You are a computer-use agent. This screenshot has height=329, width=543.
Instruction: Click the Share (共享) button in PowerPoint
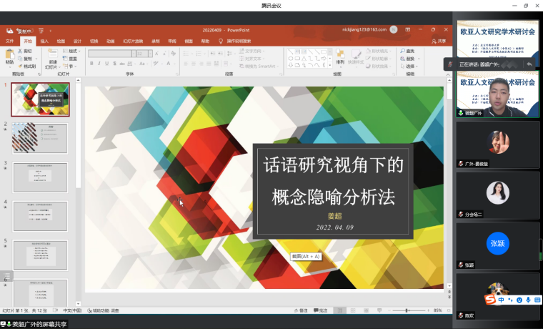(x=439, y=41)
